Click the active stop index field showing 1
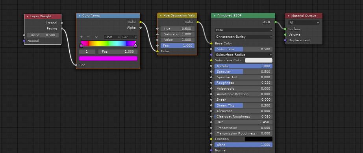The image size is (363, 153). point(87,52)
